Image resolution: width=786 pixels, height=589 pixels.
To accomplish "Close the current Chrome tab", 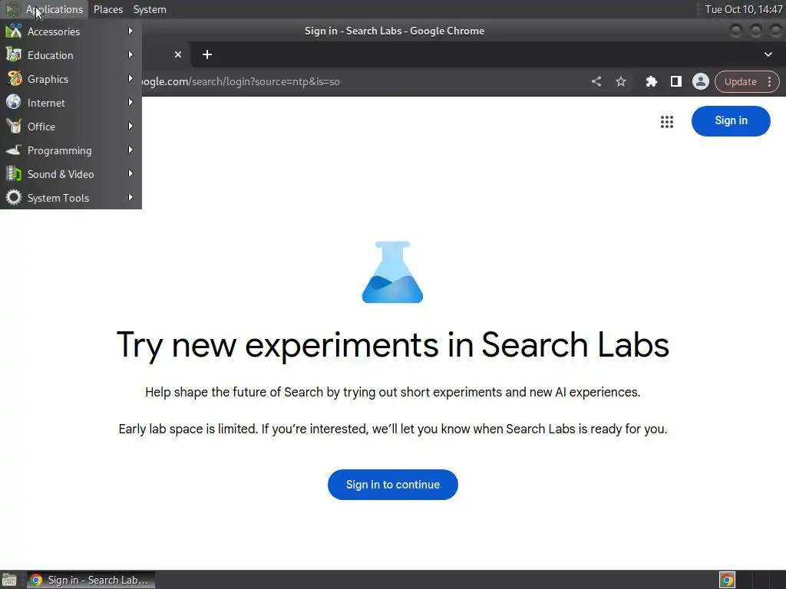I will (178, 54).
